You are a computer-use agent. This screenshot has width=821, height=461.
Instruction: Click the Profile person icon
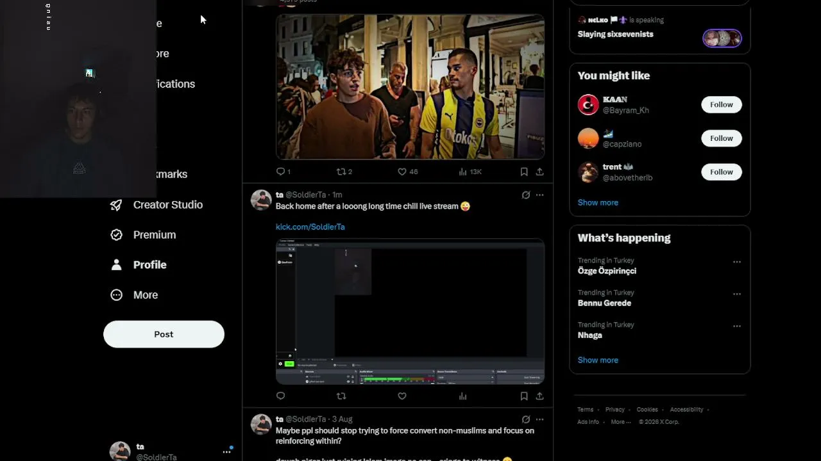tap(116, 265)
